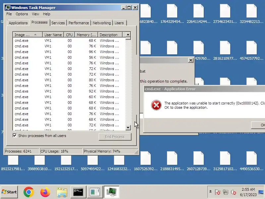Select desktop file 1607526392...
This screenshot has height=199, width=265.
click(x=145, y=161)
